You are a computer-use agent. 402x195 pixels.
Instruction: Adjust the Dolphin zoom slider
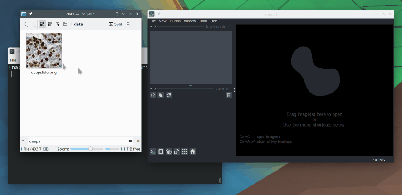click(90, 149)
